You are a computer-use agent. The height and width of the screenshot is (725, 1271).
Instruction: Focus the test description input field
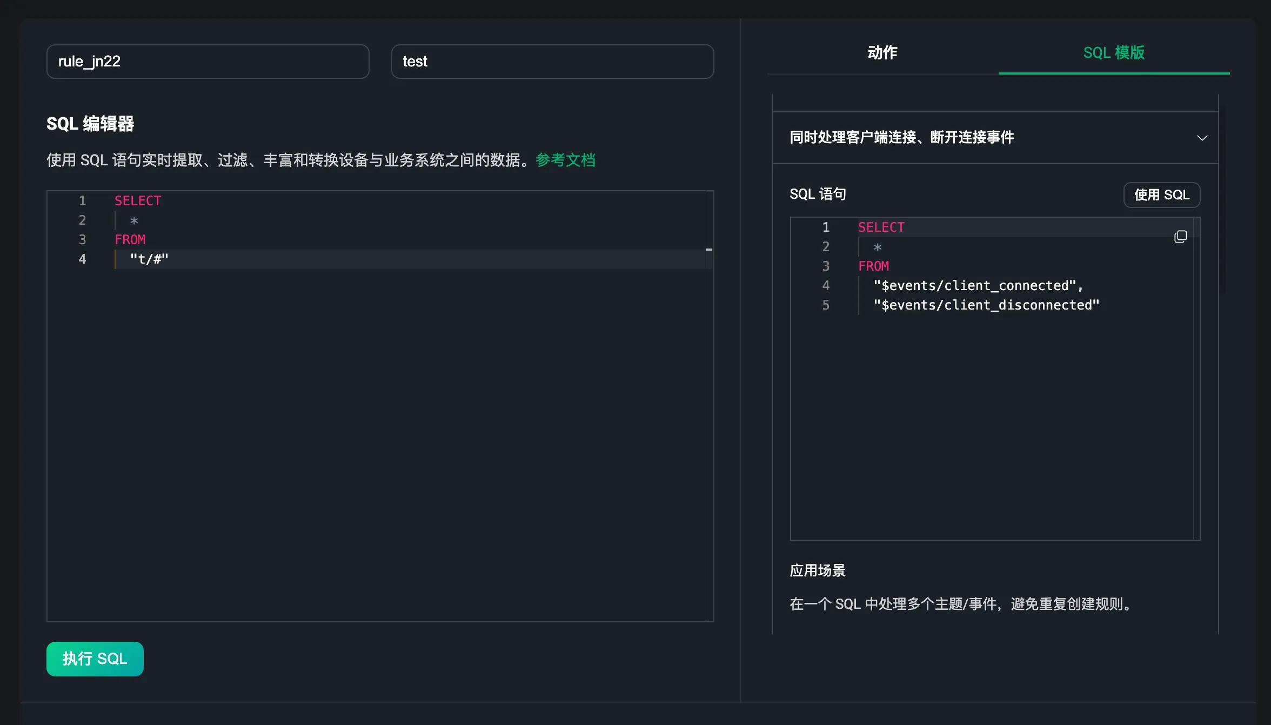552,62
